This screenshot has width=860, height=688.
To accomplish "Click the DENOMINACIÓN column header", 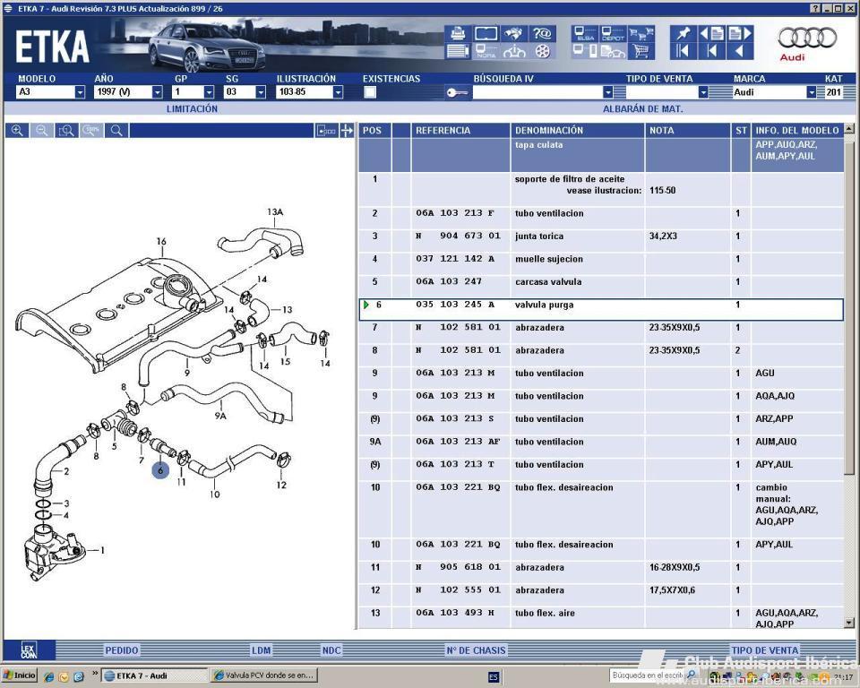I will click(578, 130).
